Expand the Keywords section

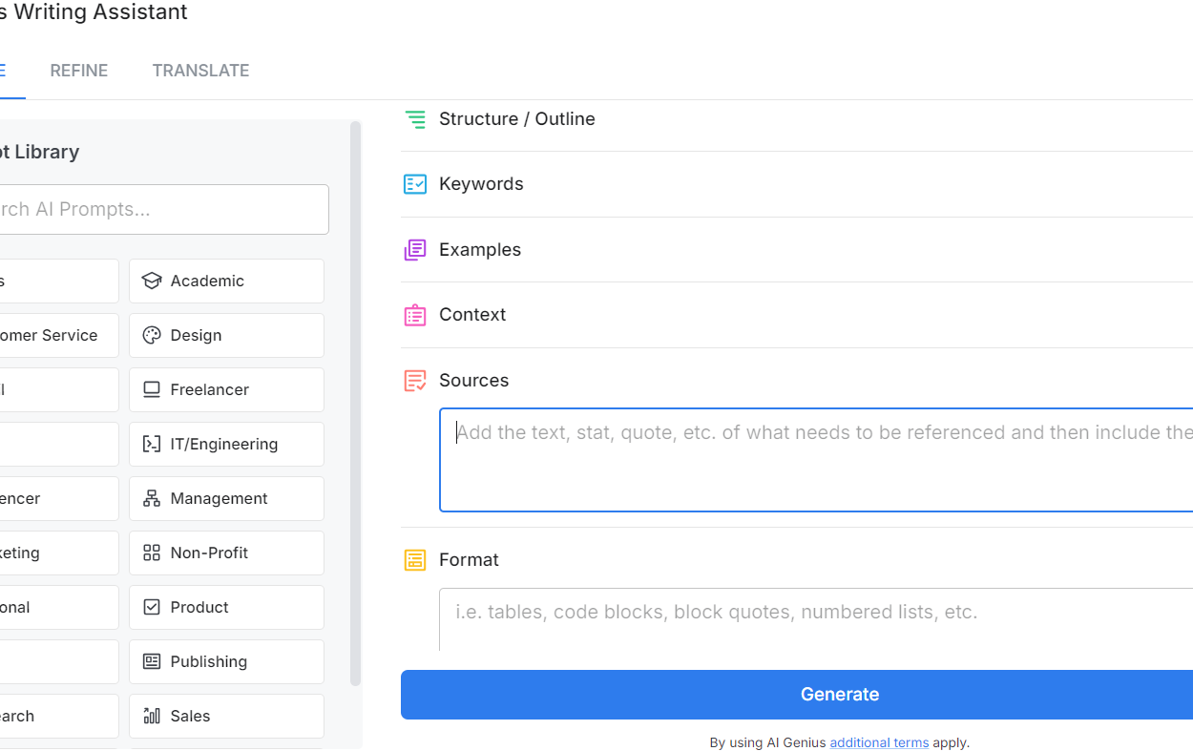pos(480,183)
